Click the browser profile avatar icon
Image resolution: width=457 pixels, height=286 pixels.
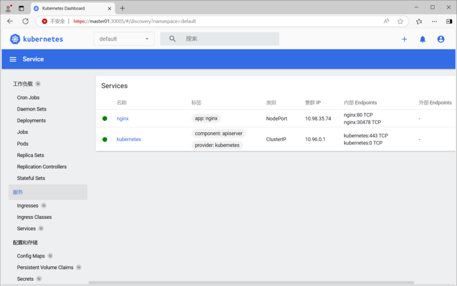(x=9, y=8)
